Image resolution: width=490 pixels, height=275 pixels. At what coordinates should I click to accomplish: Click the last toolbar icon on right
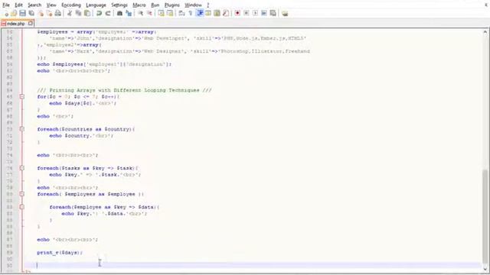pos(285,13)
